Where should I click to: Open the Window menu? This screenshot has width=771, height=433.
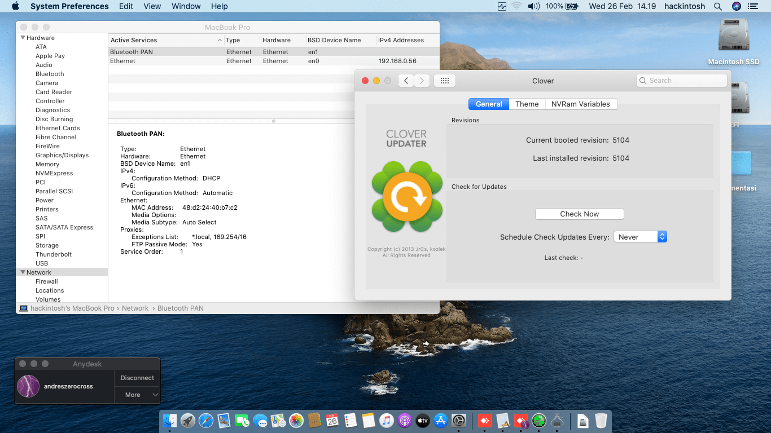[186, 6]
